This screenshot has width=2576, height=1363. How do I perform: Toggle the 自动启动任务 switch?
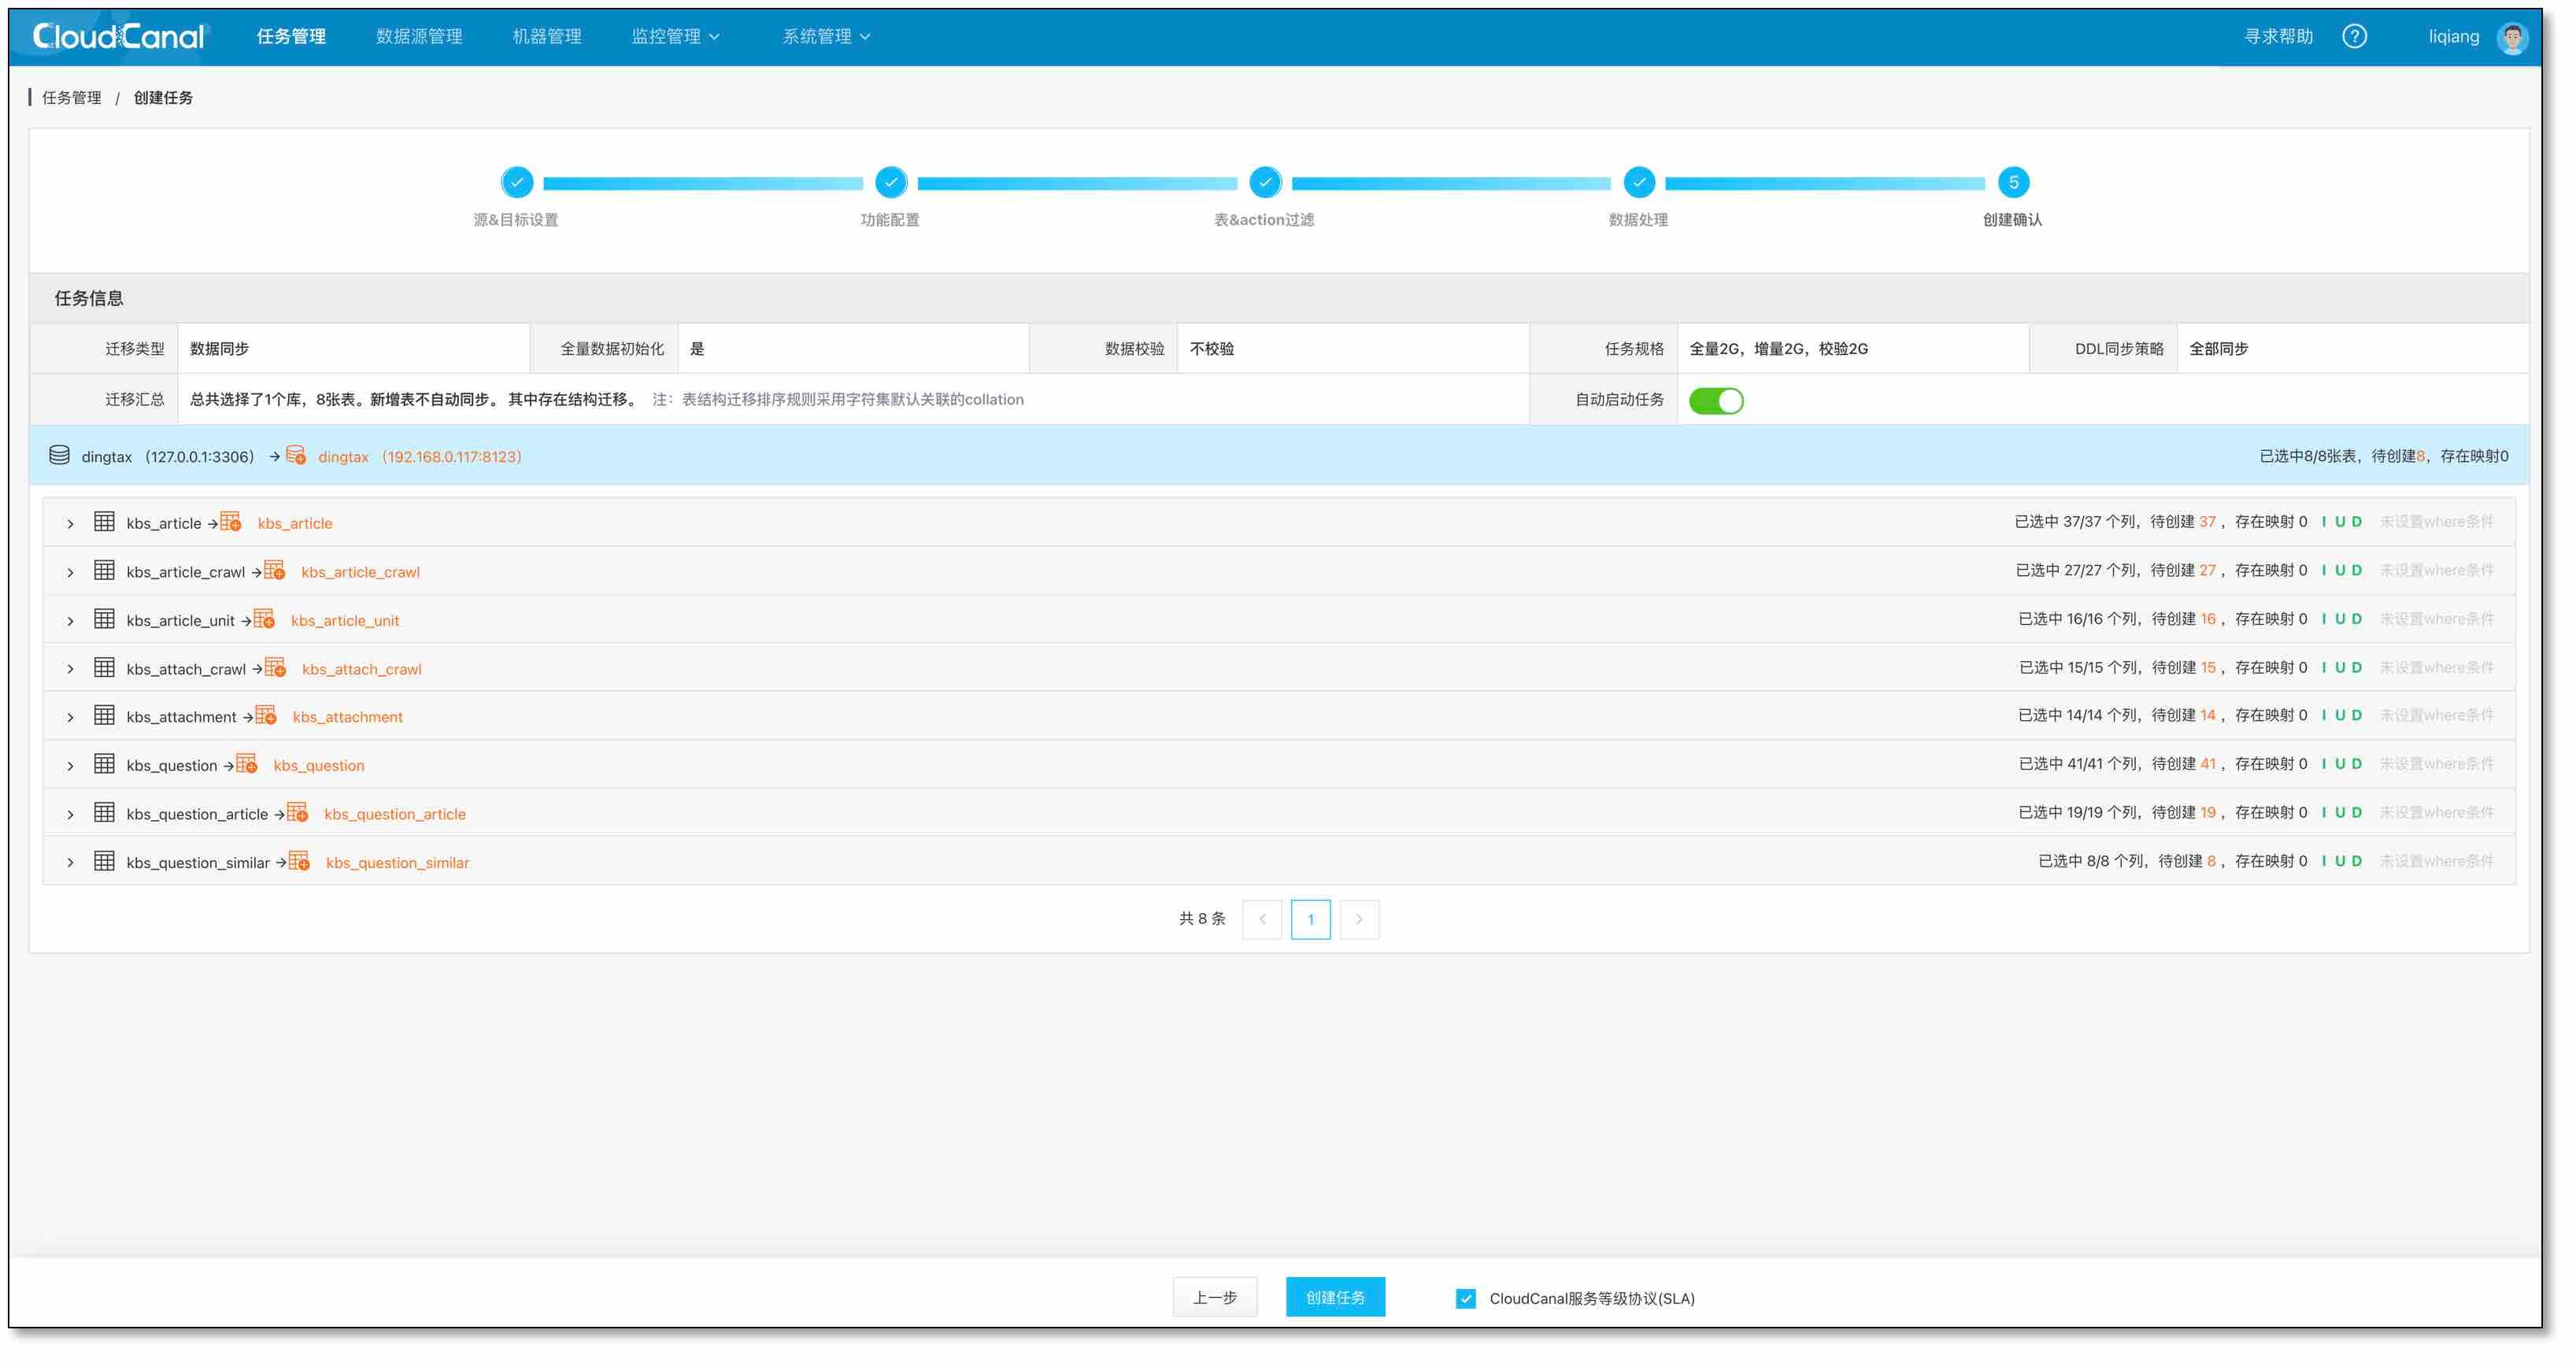point(1716,401)
